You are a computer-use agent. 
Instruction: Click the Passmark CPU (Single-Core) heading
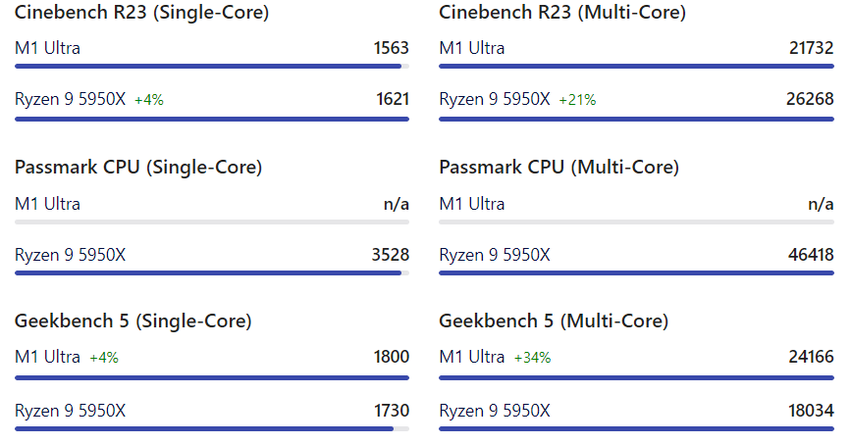coord(138,168)
